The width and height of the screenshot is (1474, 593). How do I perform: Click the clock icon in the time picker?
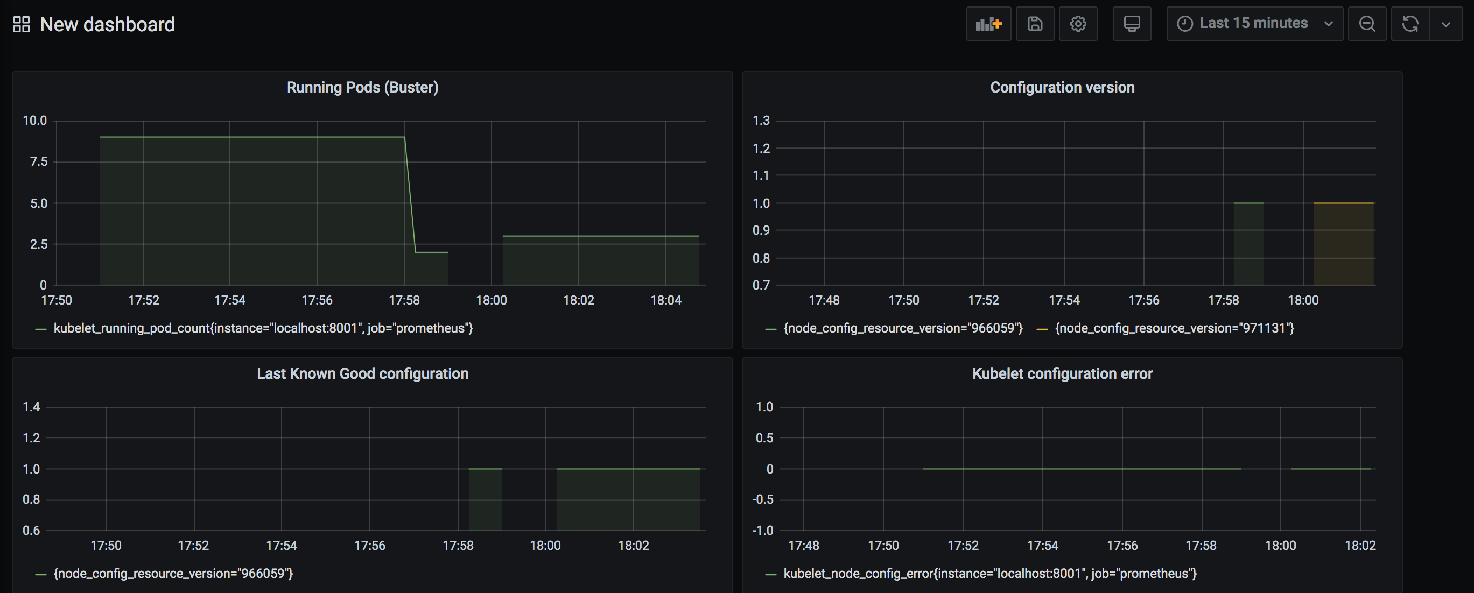coord(1184,24)
